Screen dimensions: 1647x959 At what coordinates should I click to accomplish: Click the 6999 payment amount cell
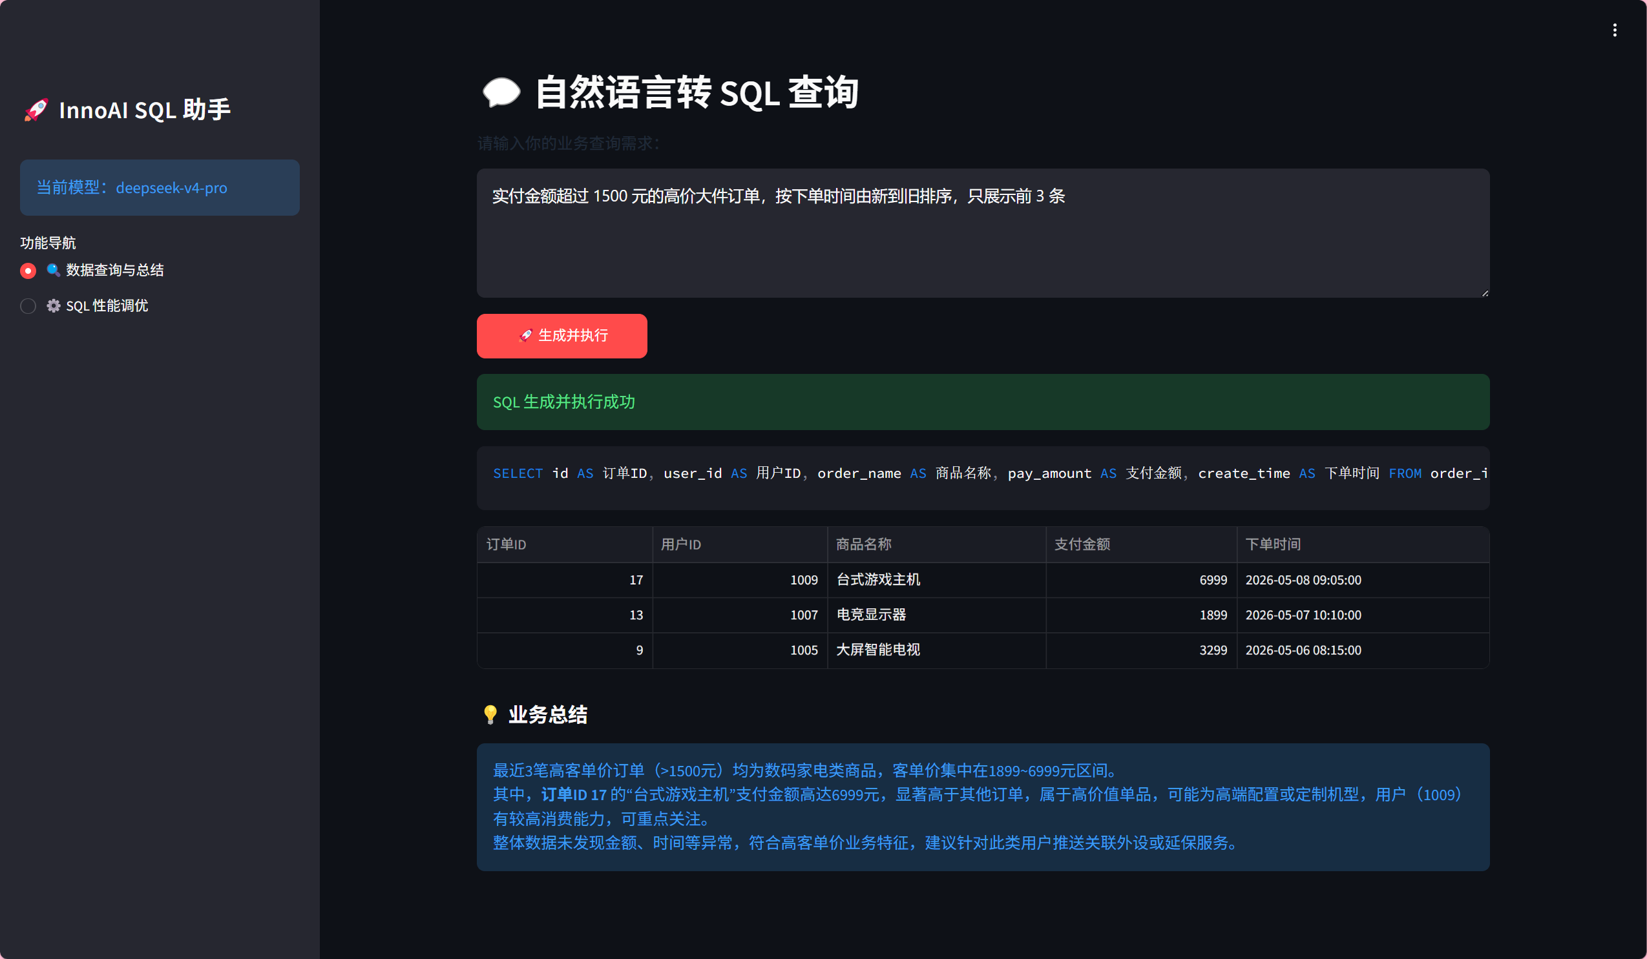coord(1141,580)
